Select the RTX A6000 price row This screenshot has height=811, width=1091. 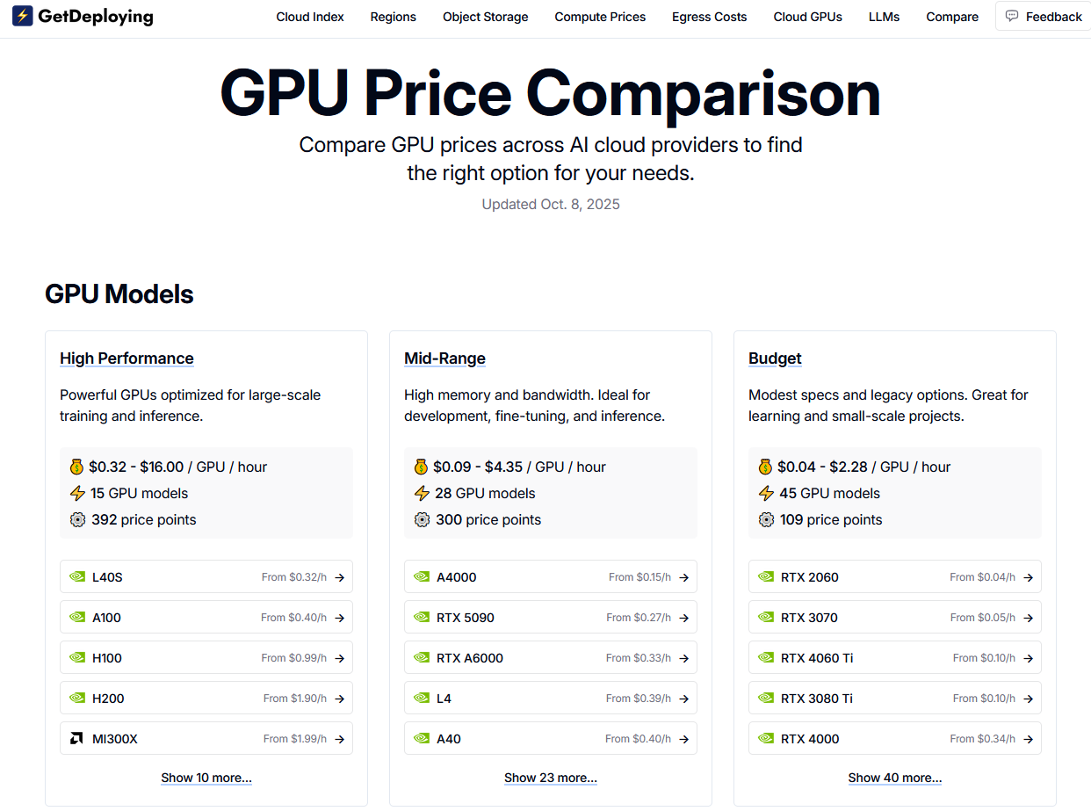pos(551,658)
